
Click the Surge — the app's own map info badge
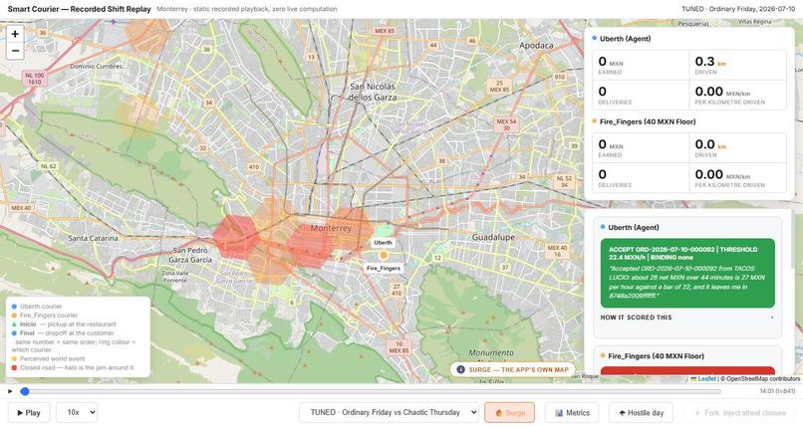point(513,369)
